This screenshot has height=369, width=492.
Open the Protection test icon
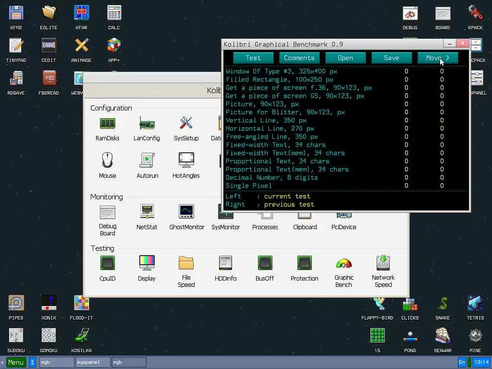coord(304,263)
